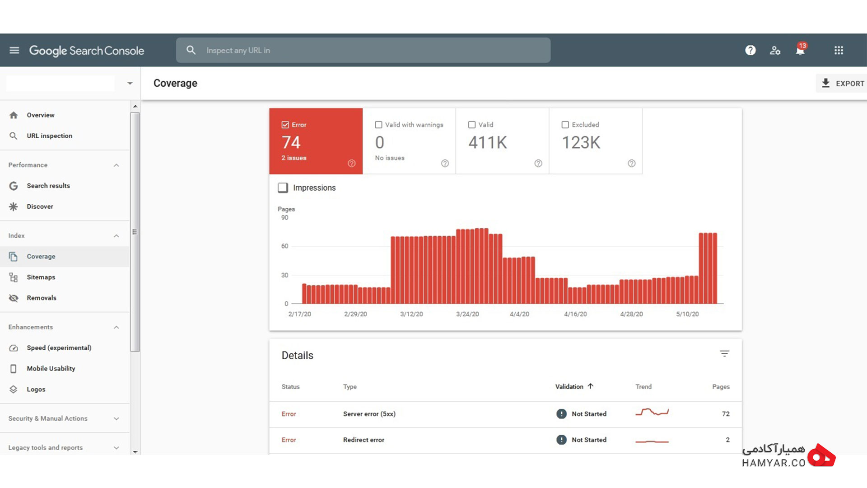This screenshot has width=867, height=488.
Task: Click the EXPORT button
Action: pyautogui.click(x=842, y=83)
